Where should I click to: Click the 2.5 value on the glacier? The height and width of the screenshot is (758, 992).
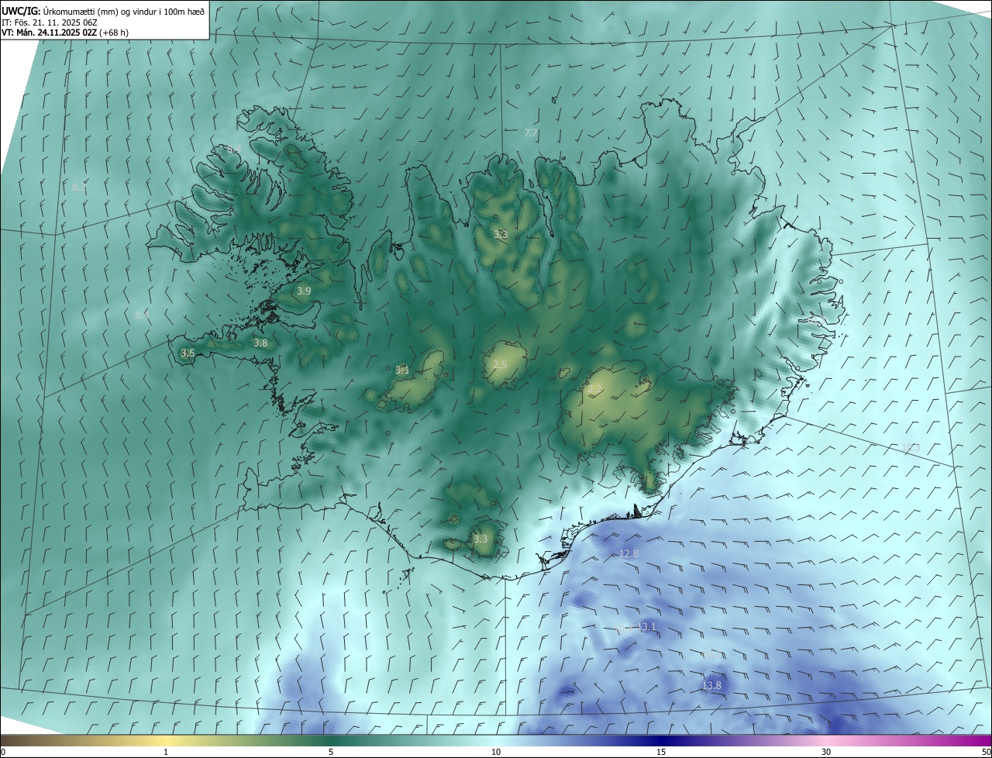point(500,364)
